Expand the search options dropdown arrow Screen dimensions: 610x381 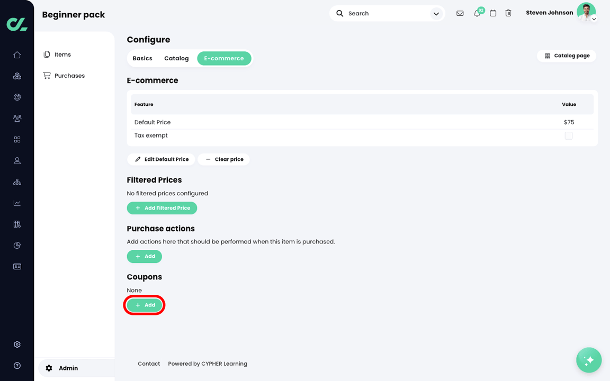click(x=436, y=14)
